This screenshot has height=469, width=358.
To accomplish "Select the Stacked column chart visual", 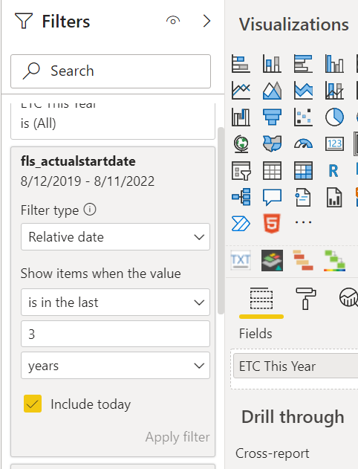I will pyautogui.click(x=272, y=64).
